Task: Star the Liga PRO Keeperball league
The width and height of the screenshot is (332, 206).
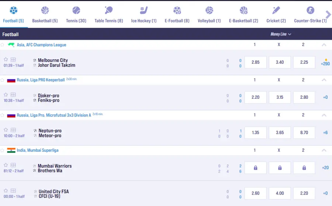Action: pos(2,80)
